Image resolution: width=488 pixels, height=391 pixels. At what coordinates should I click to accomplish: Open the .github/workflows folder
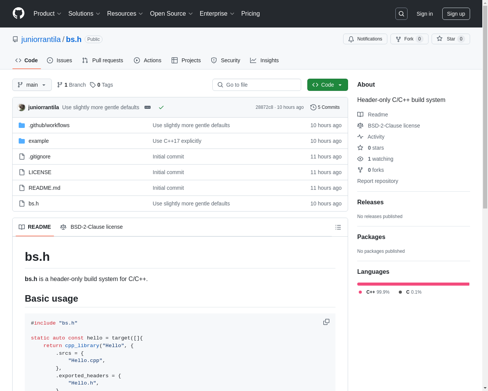pyautogui.click(x=49, y=125)
